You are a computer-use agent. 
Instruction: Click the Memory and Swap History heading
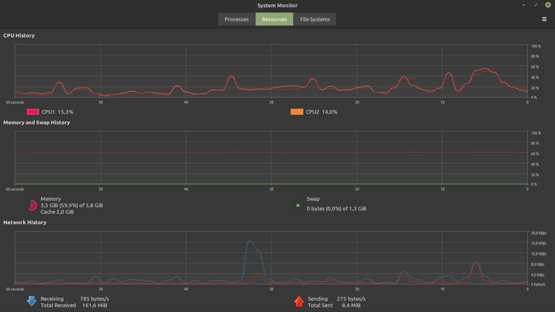[37, 123]
